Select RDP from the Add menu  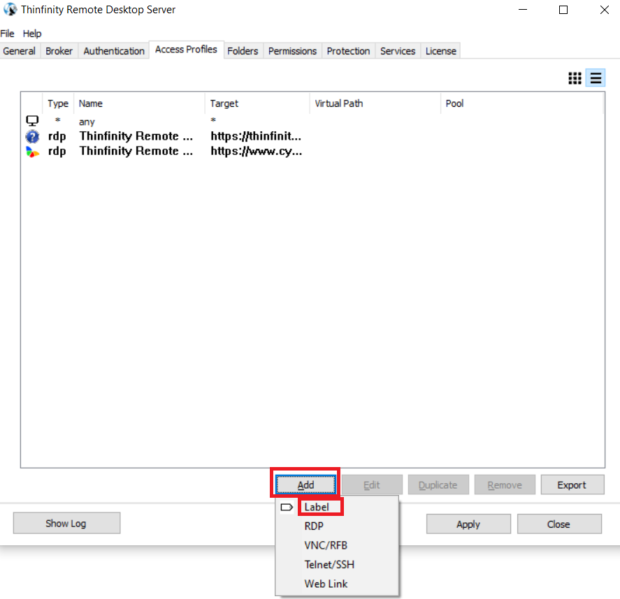[x=314, y=526]
